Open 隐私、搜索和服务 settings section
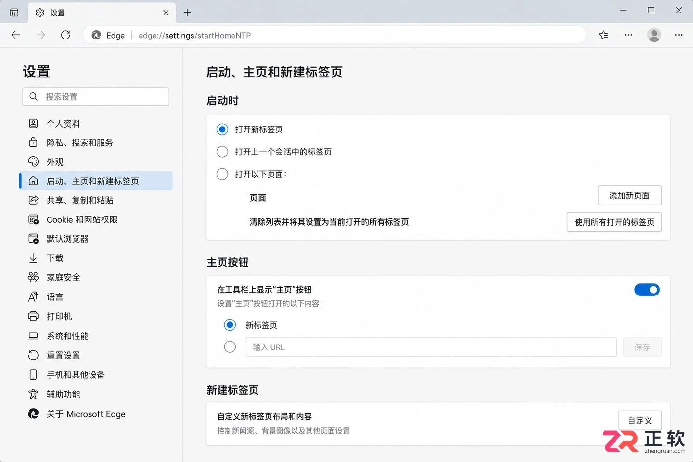 coord(96,142)
